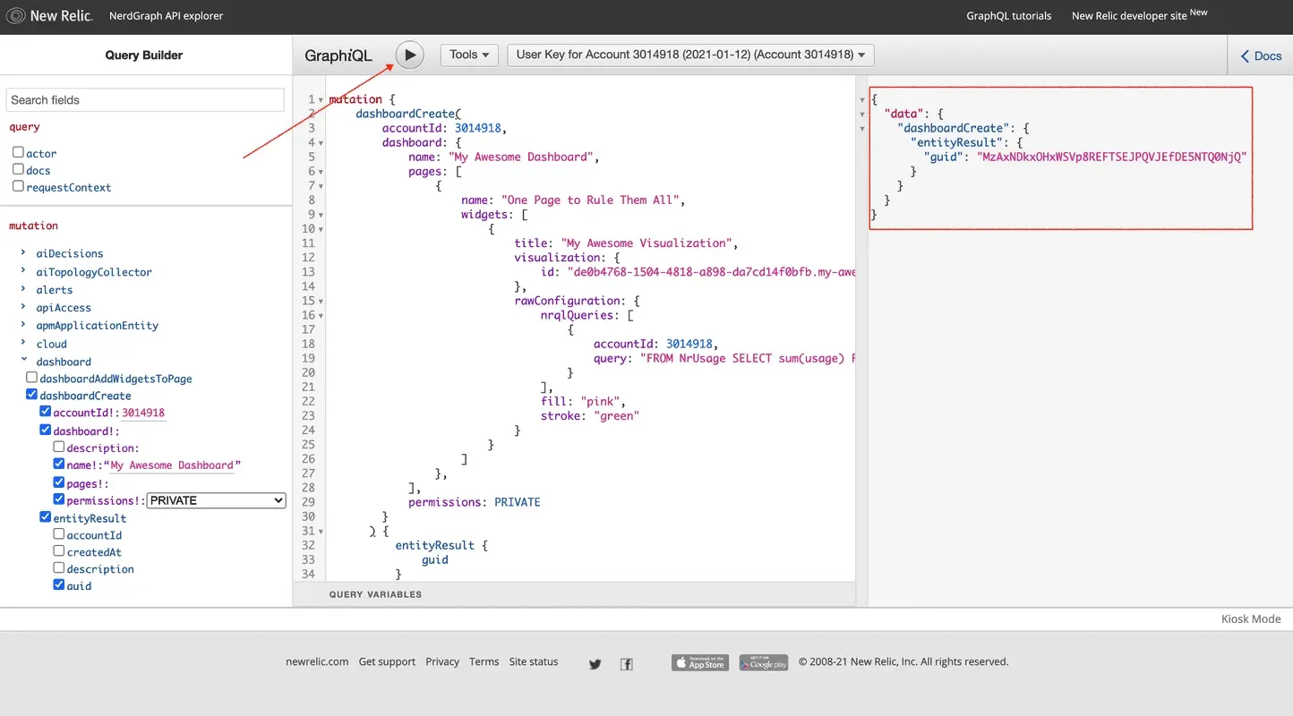Enable the dashboardAddWidgetsToPage checkbox
This screenshot has height=716, width=1293.
coord(32,378)
